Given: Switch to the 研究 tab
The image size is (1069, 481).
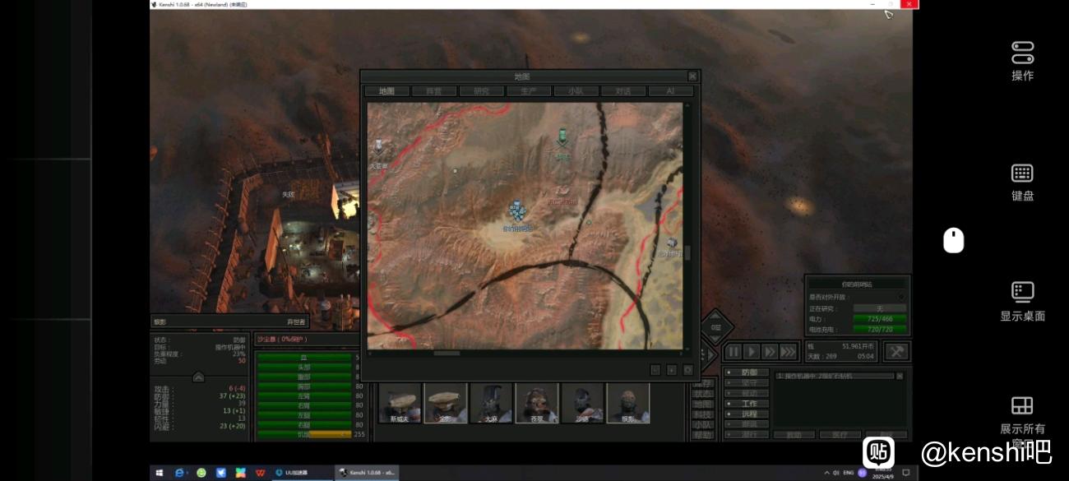Looking at the screenshot, I should pos(481,91).
